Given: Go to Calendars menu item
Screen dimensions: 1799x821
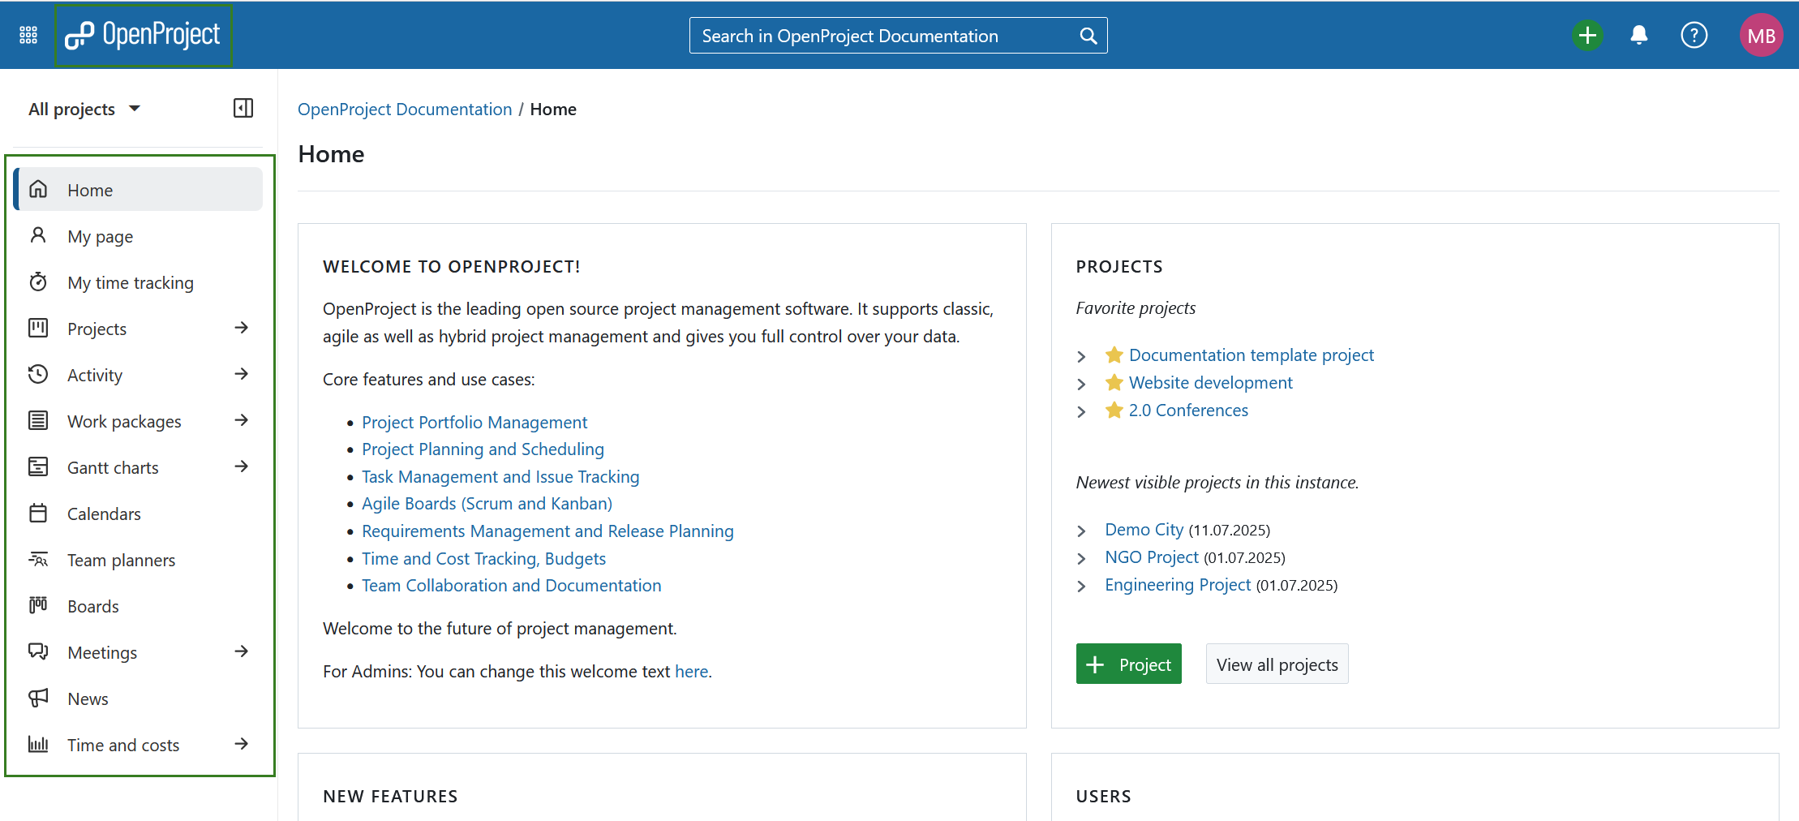Looking at the screenshot, I should pyautogui.click(x=139, y=514).
